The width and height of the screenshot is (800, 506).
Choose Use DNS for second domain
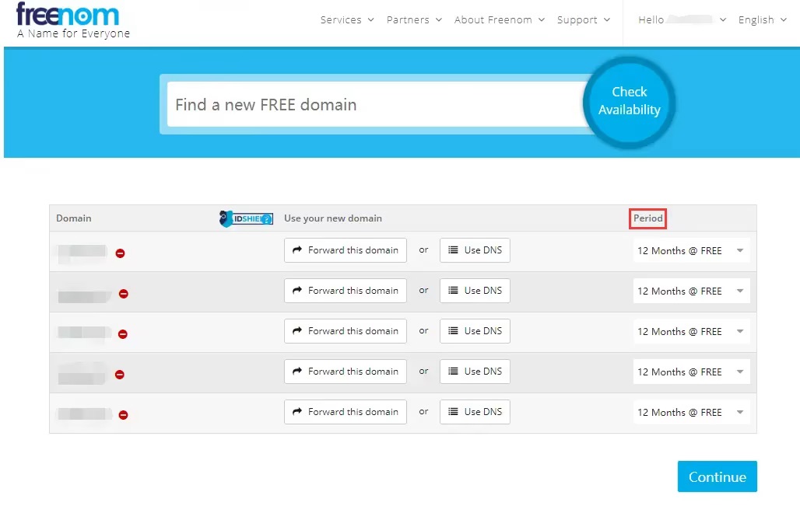(475, 291)
